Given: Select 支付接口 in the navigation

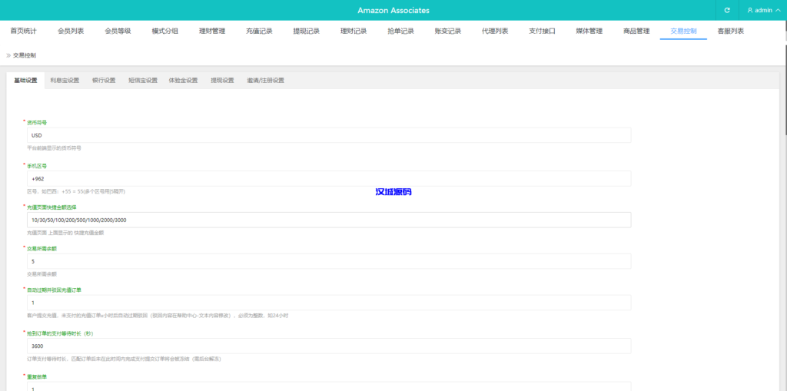Looking at the screenshot, I should pyautogui.click(x=543, y=31).
